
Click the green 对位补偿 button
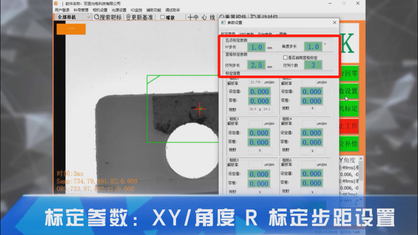click(349, 143)
